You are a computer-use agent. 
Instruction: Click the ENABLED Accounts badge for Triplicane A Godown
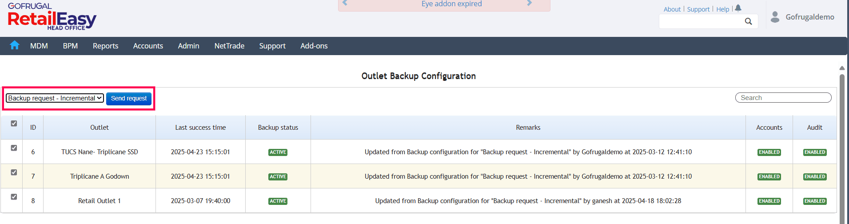(x=769, y=177)
